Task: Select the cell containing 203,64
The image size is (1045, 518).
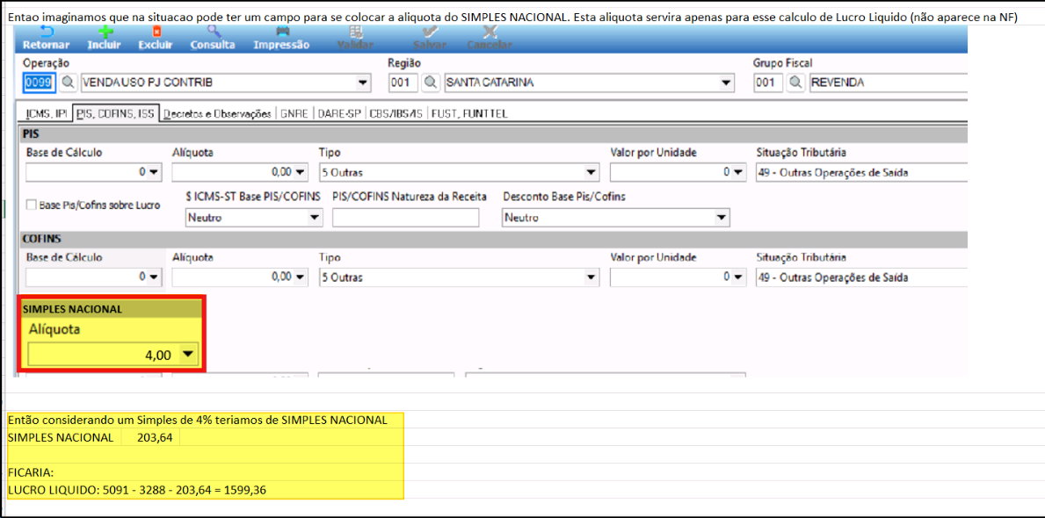Action: point(151,437)
